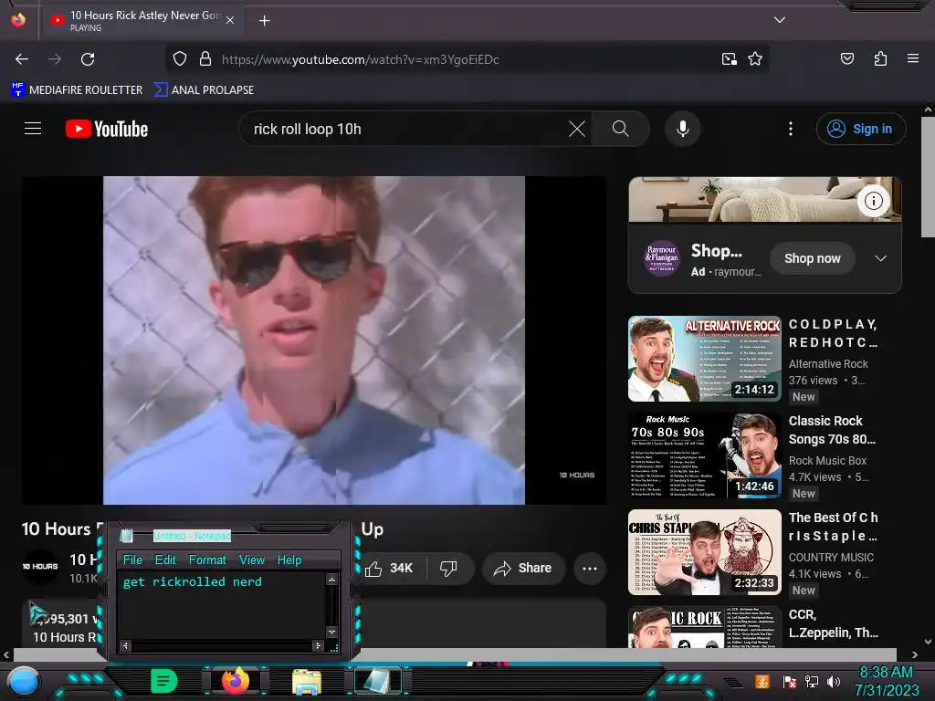Click the ad info circle icon

point(874,201)
